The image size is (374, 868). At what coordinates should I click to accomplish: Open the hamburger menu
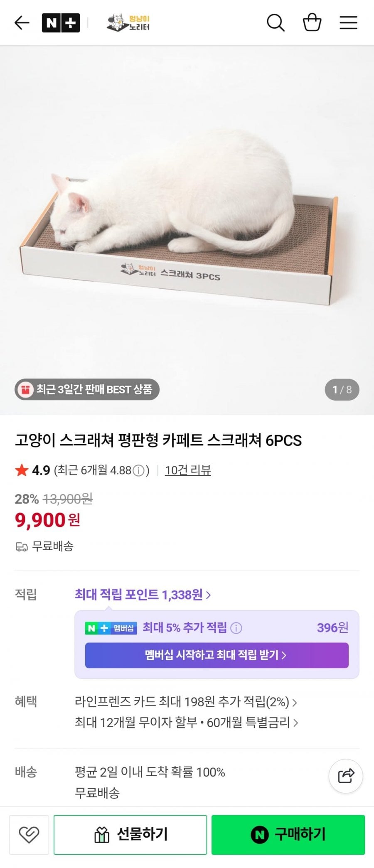point(348,23)
